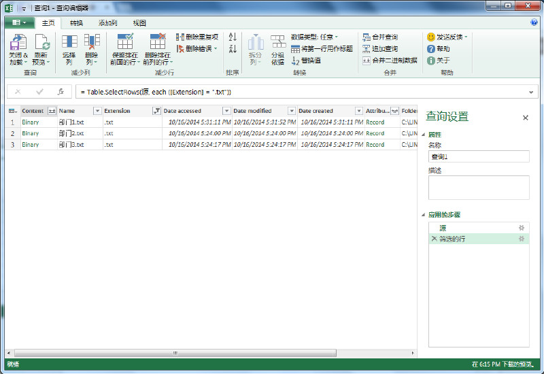The height and width of the screenshot is (374, 544).
Task: Click Record link in row 1
Action: (x=375, y=122)
